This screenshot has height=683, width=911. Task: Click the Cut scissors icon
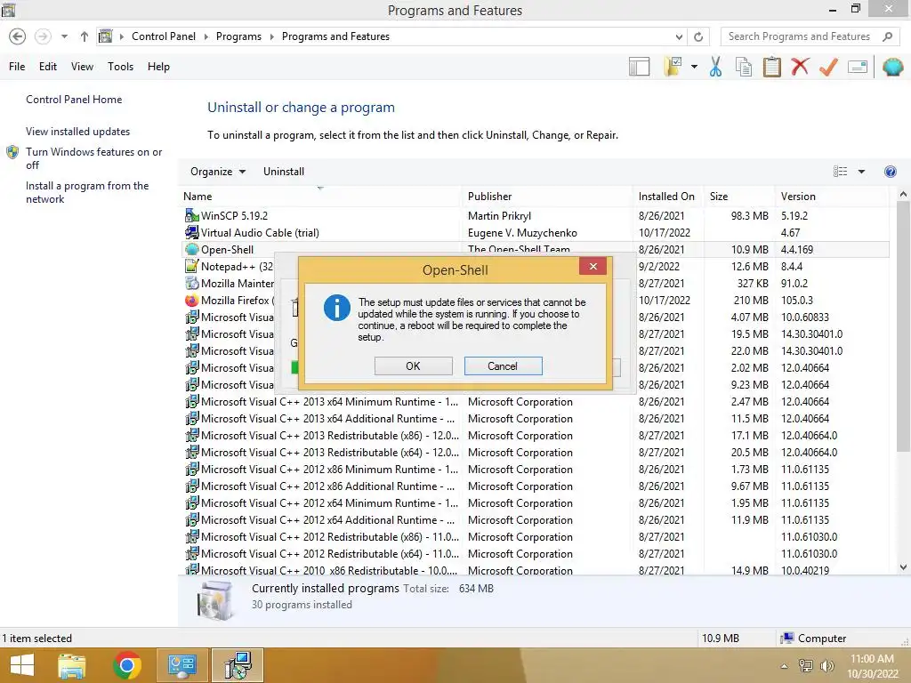point(715,67)
